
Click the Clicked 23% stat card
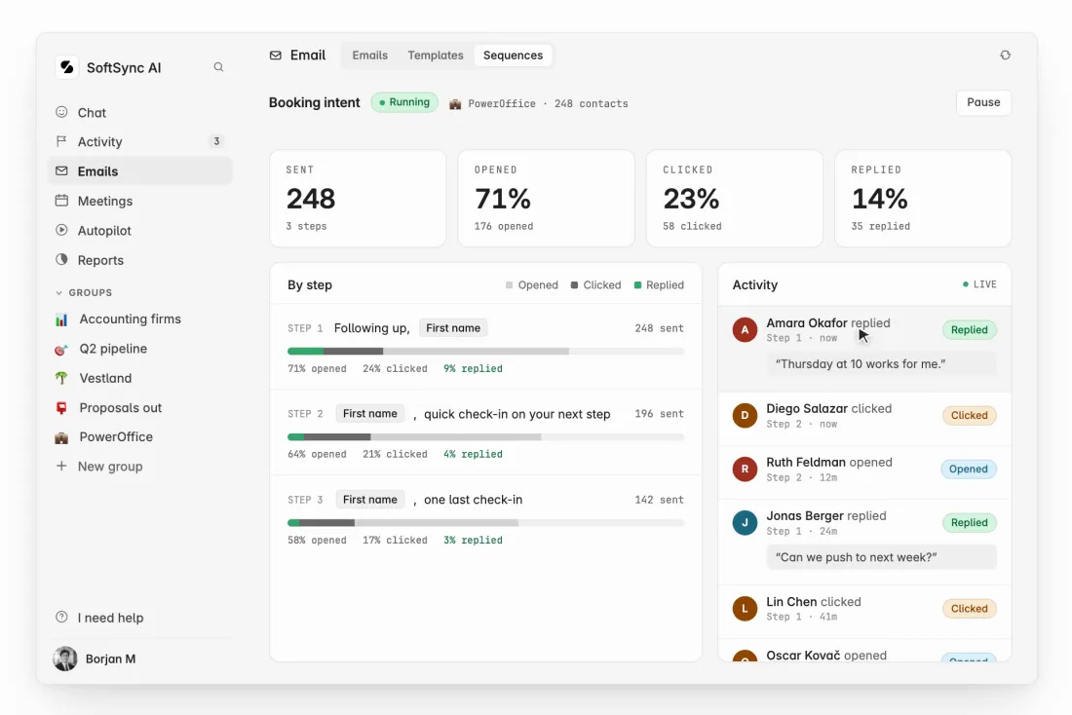[x=734, y=198]
